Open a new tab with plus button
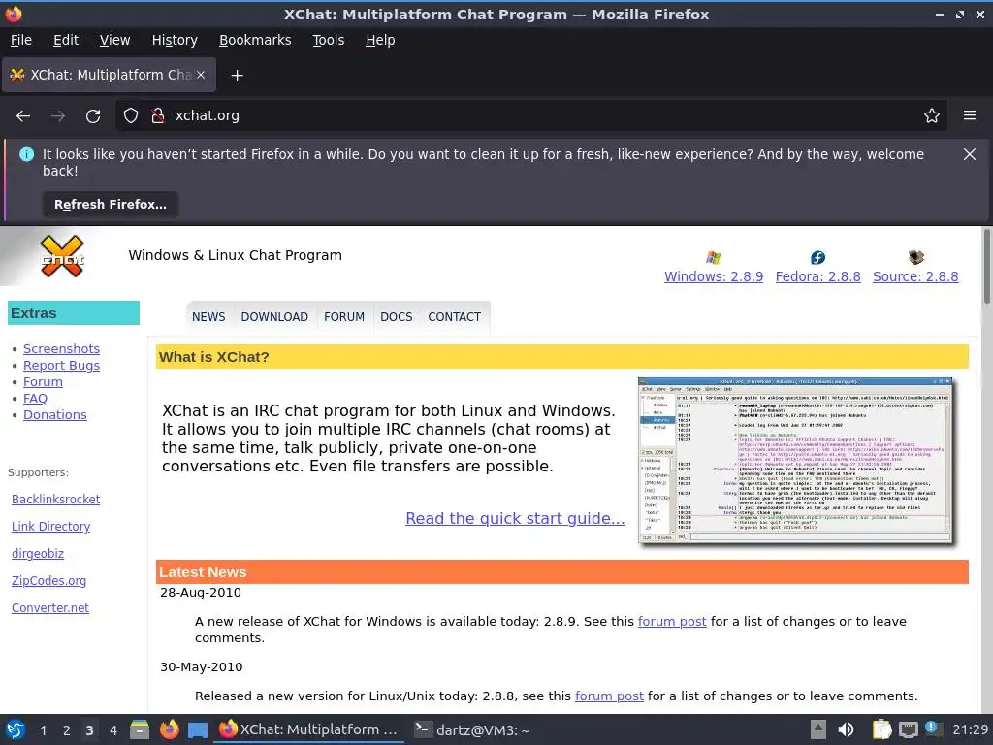 click(237, 76)
